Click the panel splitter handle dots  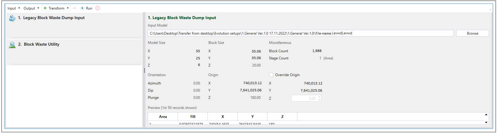point(145,70)
